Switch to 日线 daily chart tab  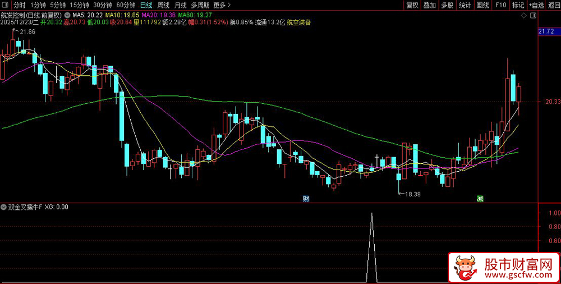(x=146, y=5)
